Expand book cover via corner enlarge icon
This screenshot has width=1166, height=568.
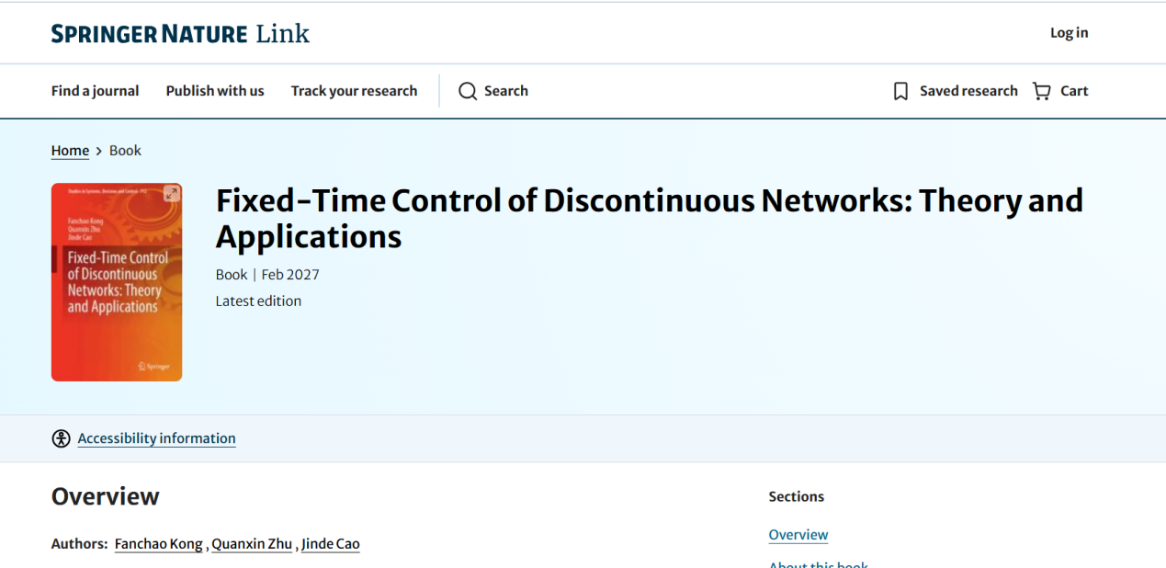click(171, 193)
